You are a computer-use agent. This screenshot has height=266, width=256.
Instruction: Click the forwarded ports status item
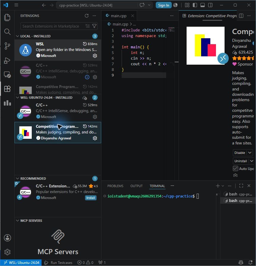[x=102, y=263]
